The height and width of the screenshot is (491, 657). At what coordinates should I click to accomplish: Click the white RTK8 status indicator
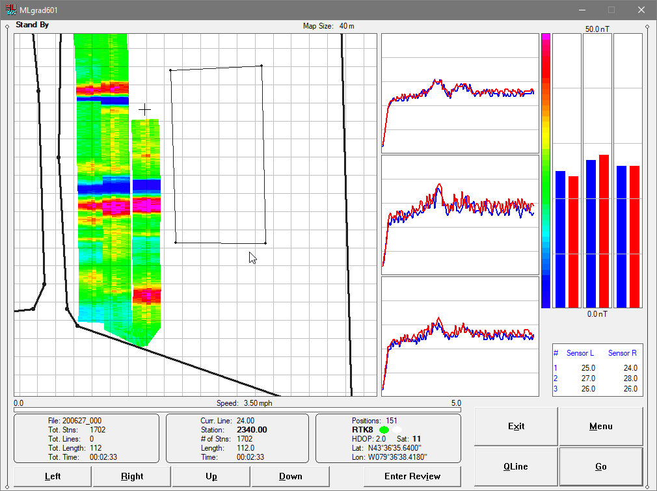pyautogui.click(x=397, y=430)
